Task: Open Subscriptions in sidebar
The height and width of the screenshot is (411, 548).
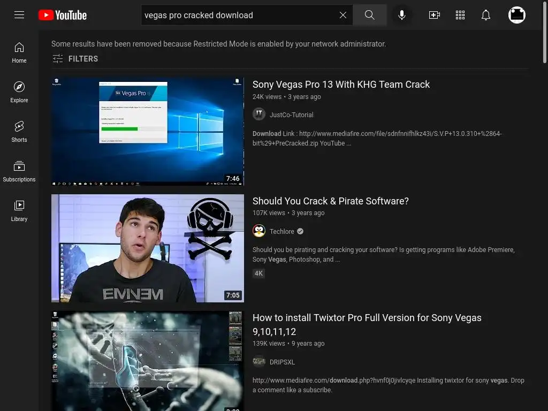Action: (19, 171)
